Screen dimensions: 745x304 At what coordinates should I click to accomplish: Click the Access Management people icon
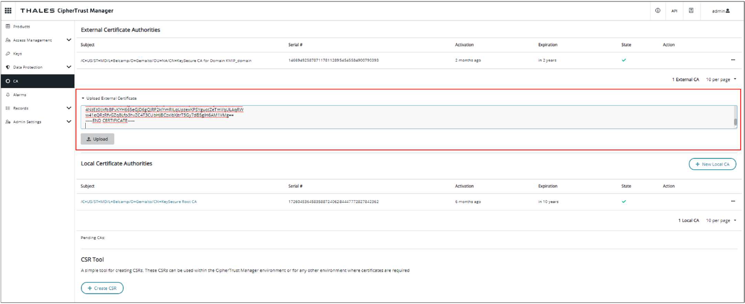[x=8, y=40]
